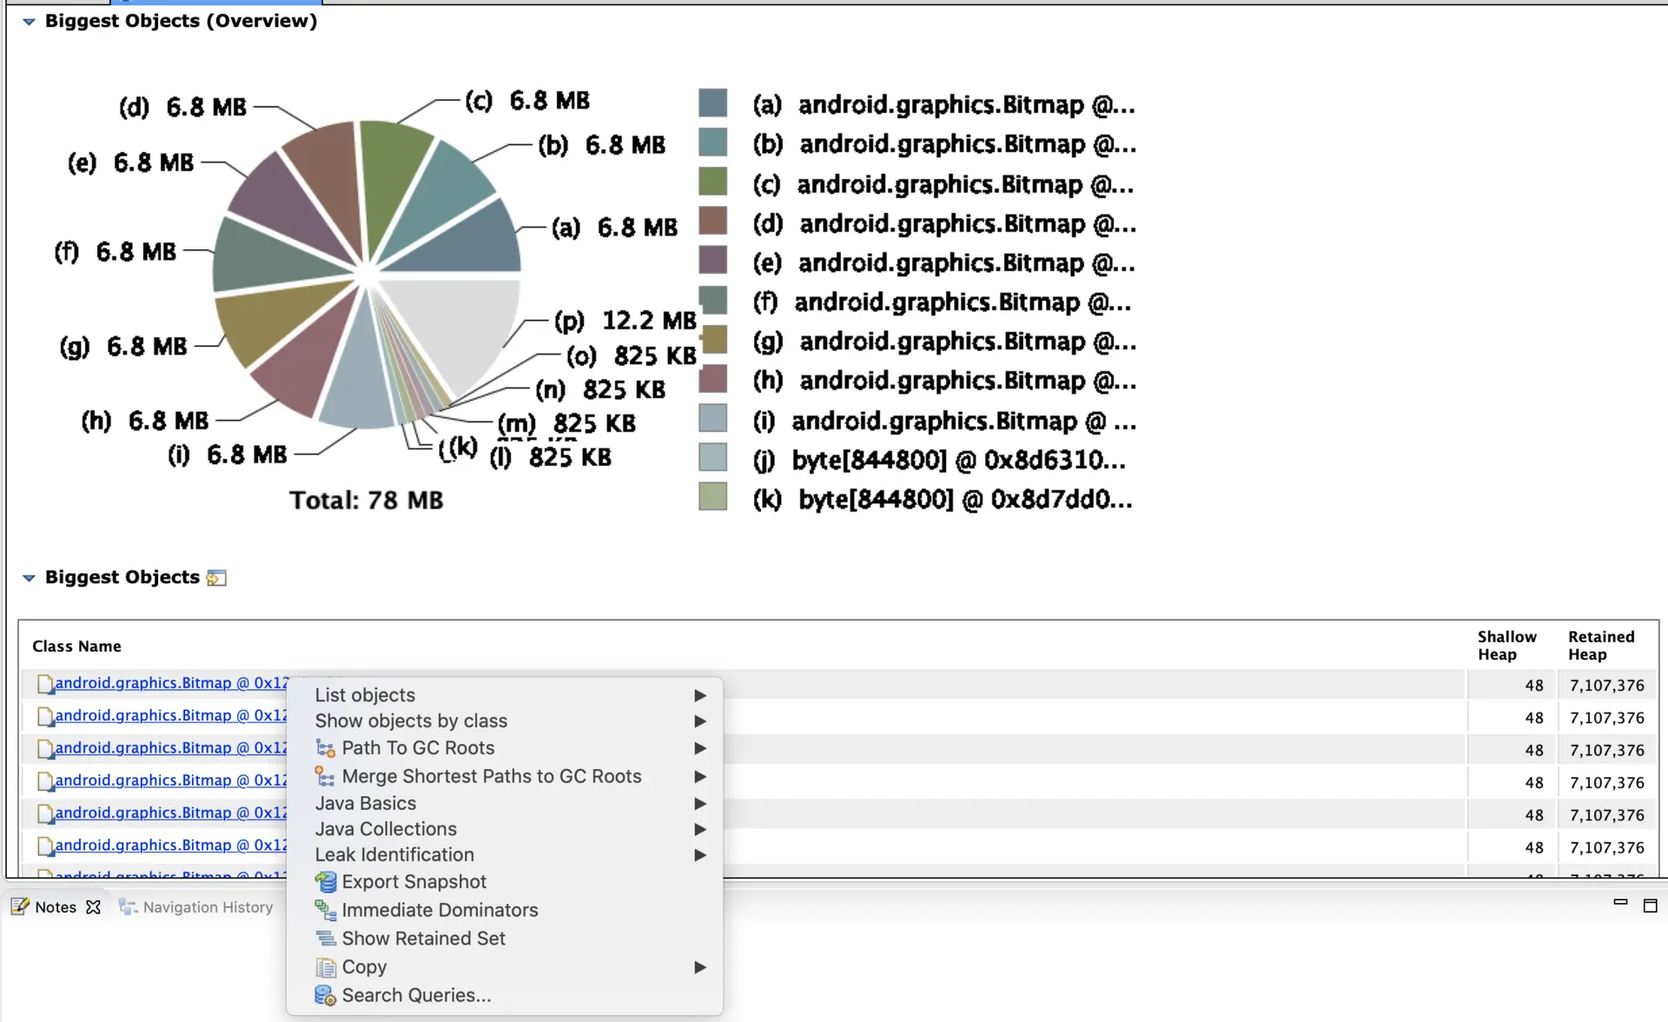Click the Show Retained Set icon
1668x1022 pixels.
point(325,939)
